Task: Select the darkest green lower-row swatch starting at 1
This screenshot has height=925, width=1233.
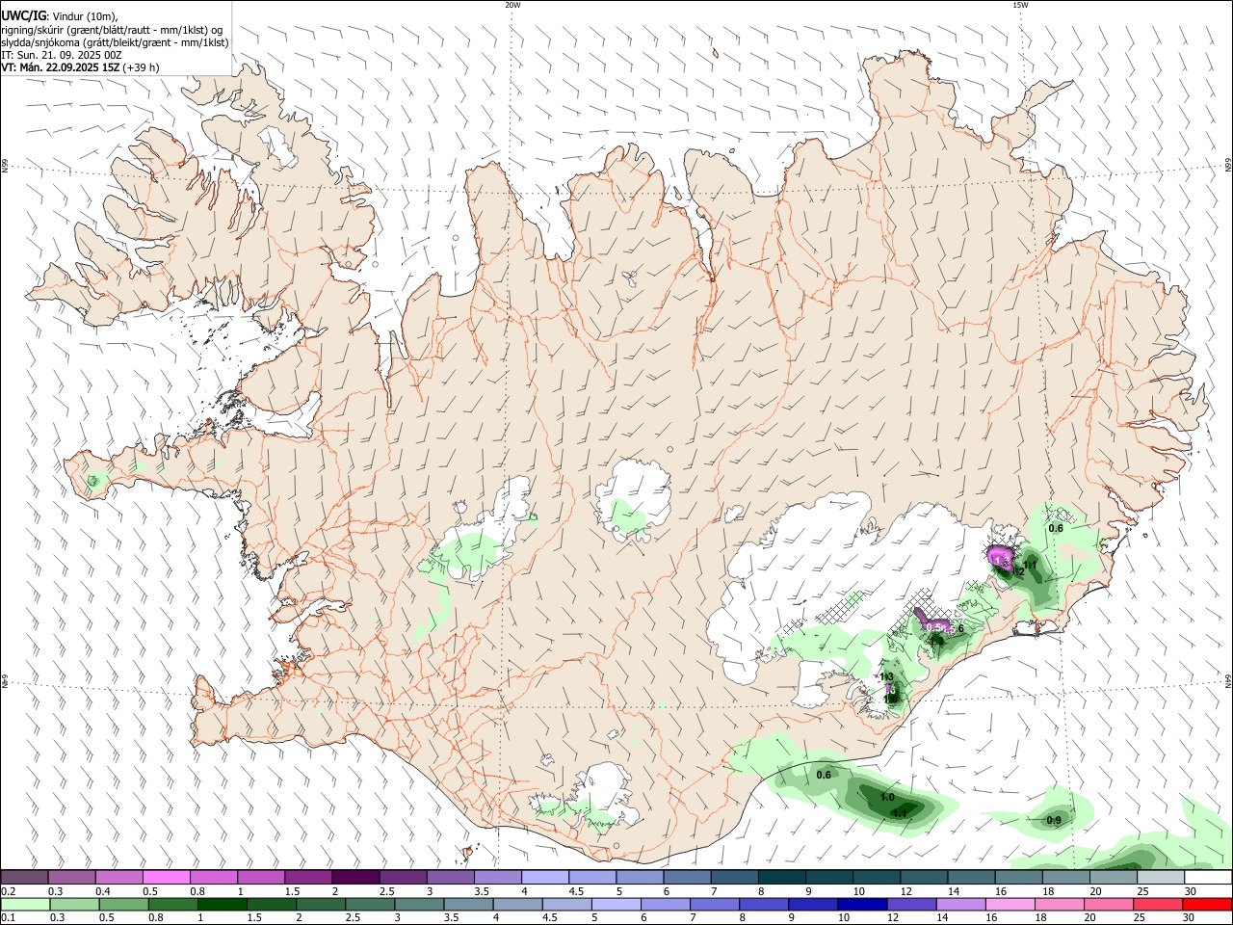Action: point(222,905)
